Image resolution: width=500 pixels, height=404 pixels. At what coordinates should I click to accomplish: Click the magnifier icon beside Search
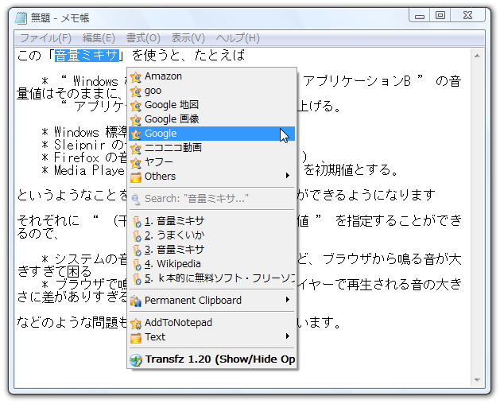click(x=136, y=199)
